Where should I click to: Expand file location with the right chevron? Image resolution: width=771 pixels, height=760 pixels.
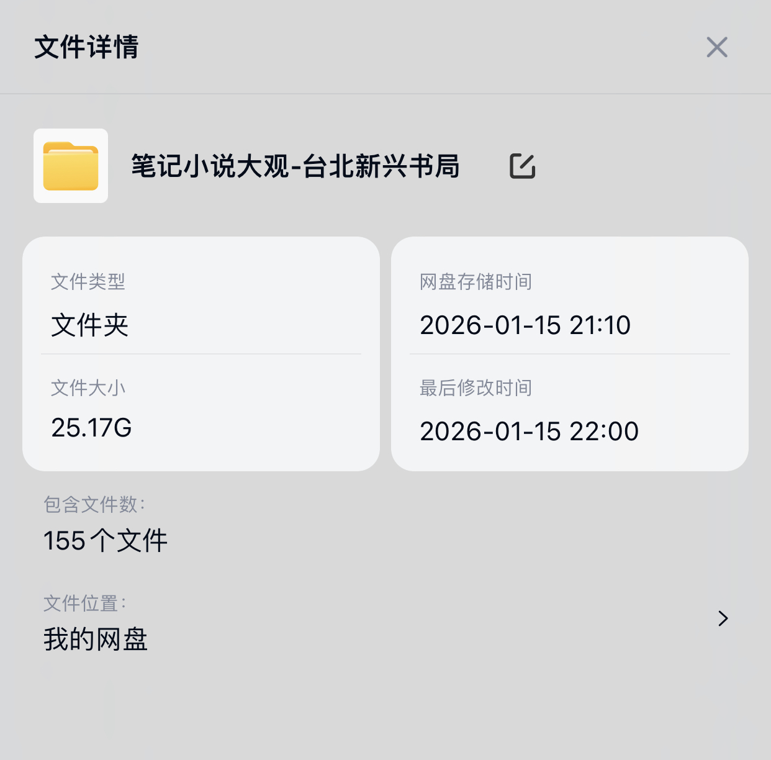click(723, 618)
